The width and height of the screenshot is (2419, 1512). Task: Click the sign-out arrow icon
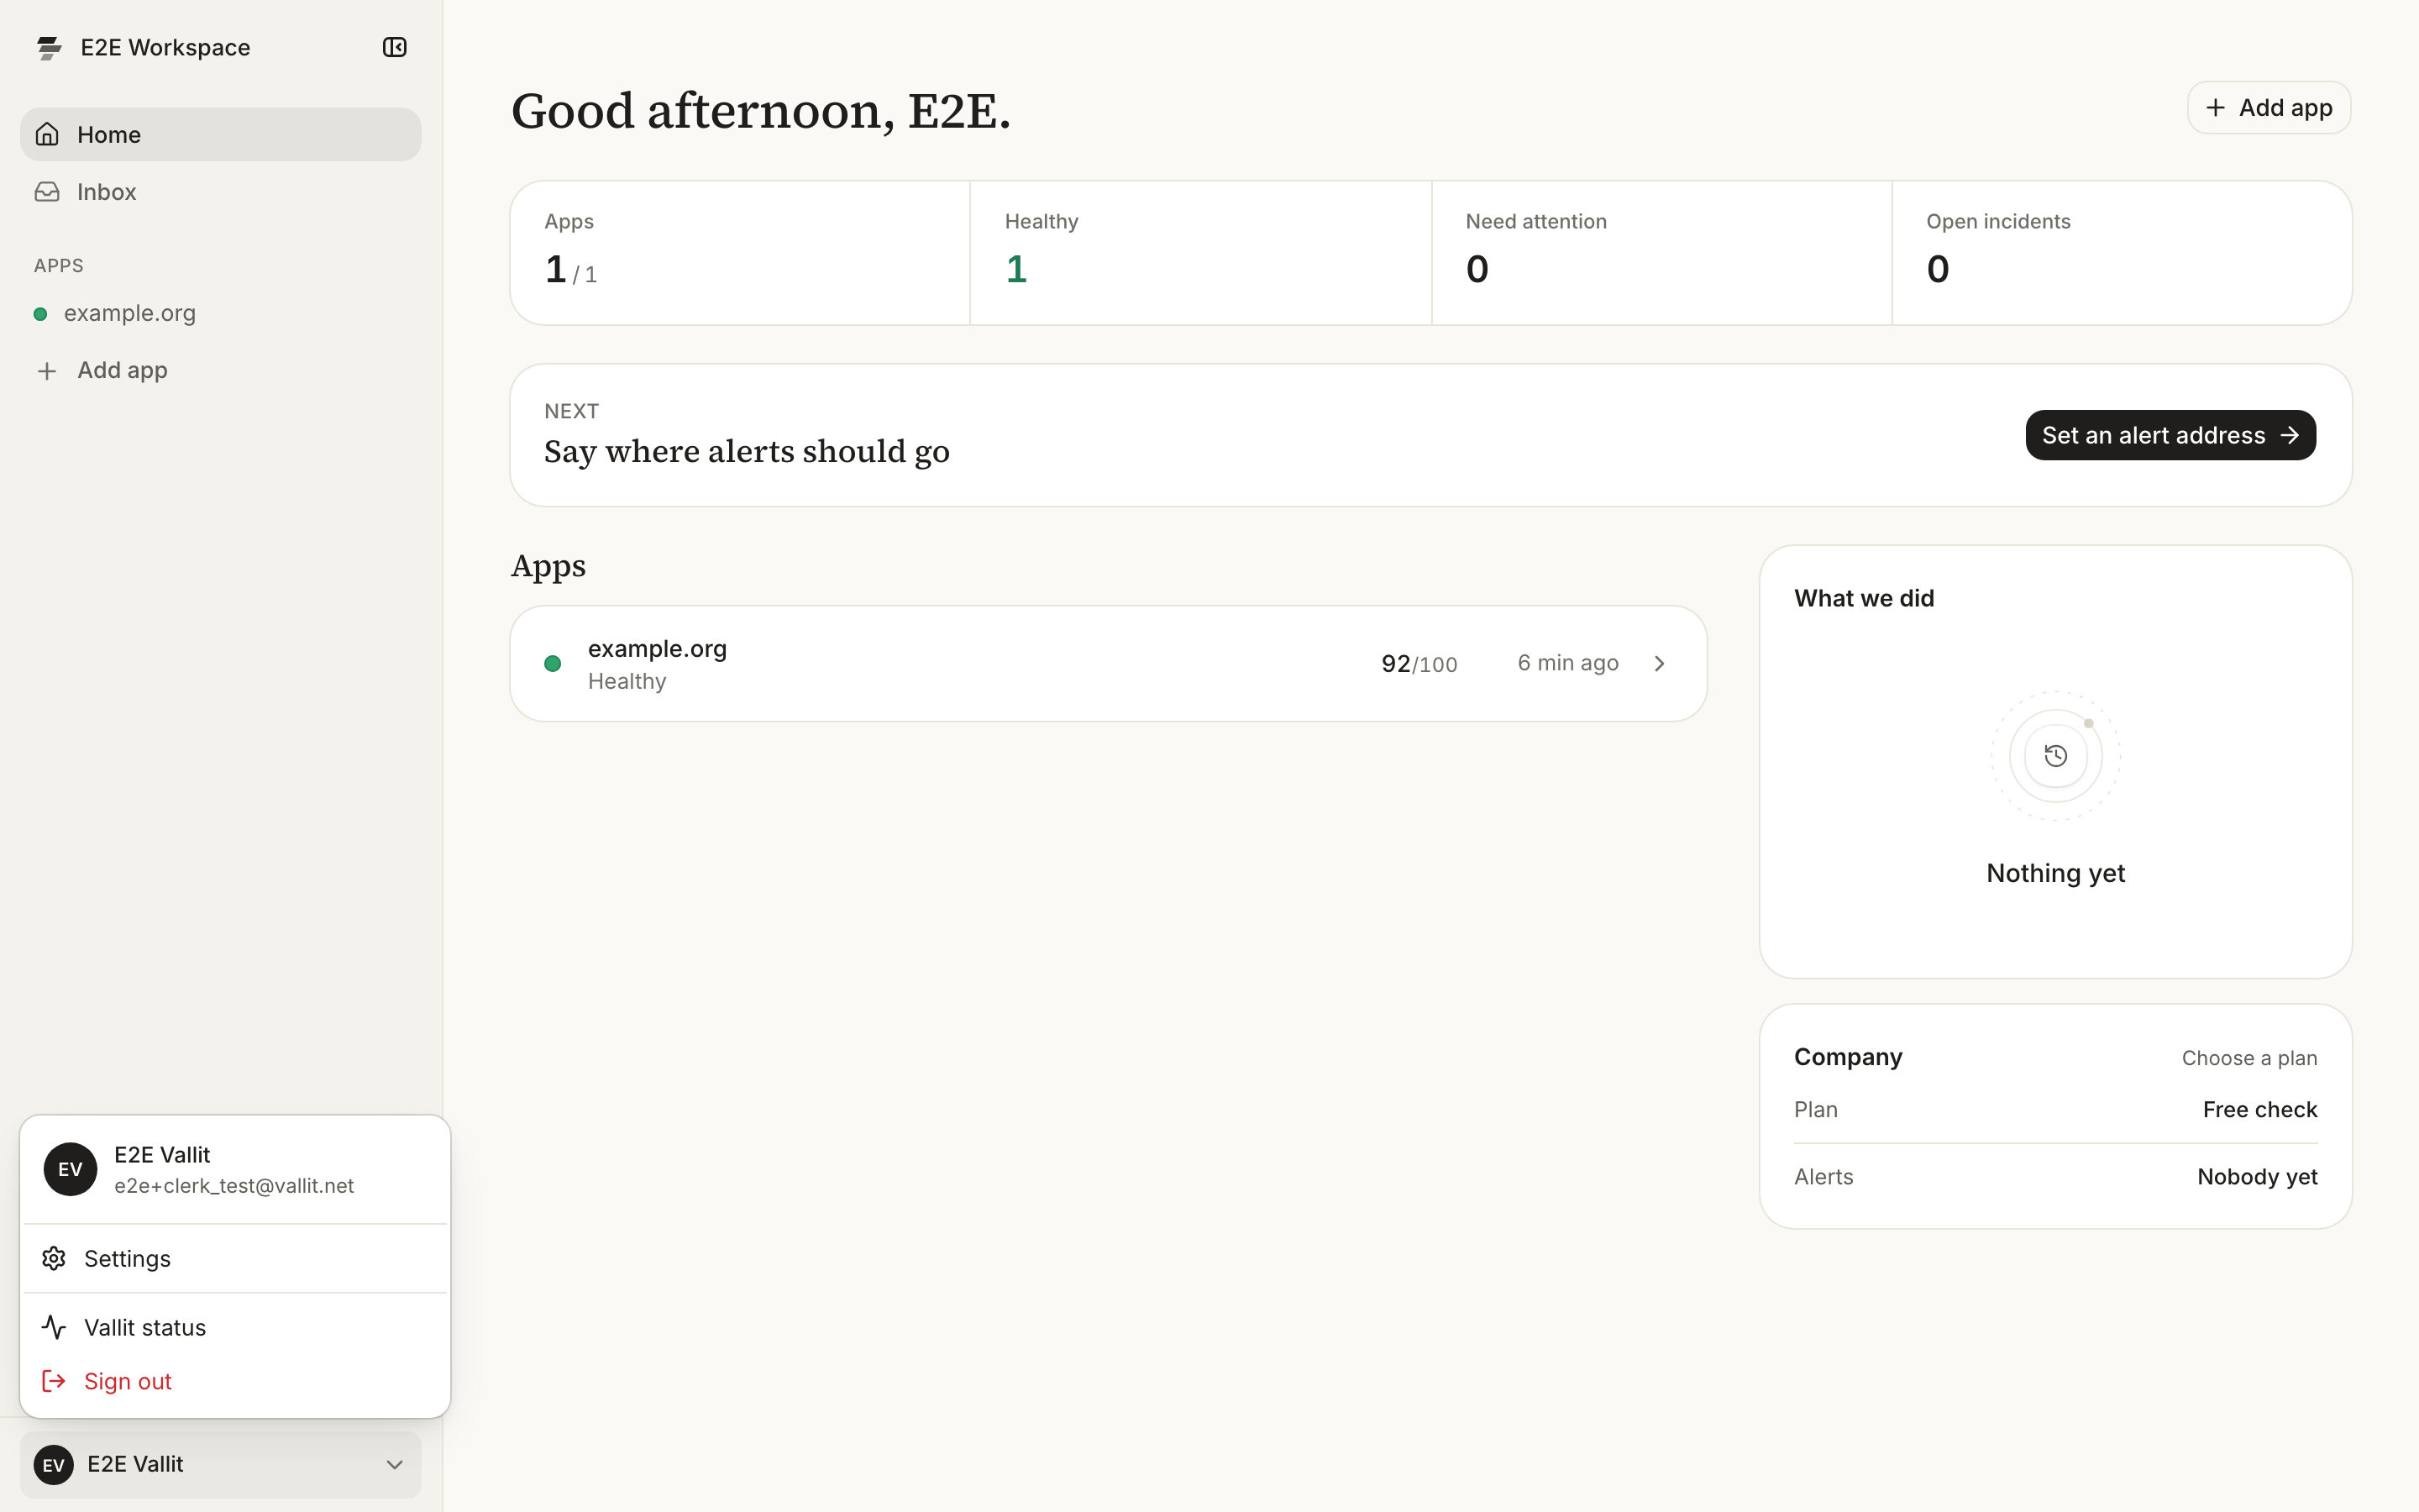pyautogui.click(x=54, y=1381)
